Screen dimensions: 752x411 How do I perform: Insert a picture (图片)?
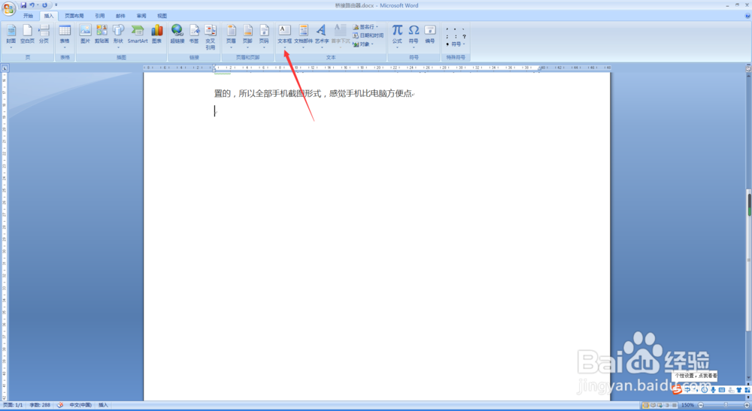(86, 35)
